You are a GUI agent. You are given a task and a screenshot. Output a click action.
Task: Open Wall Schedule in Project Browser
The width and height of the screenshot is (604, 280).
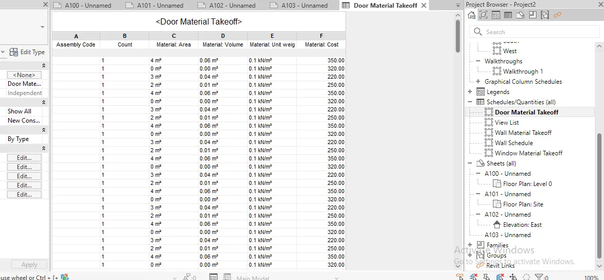point(513,143)
